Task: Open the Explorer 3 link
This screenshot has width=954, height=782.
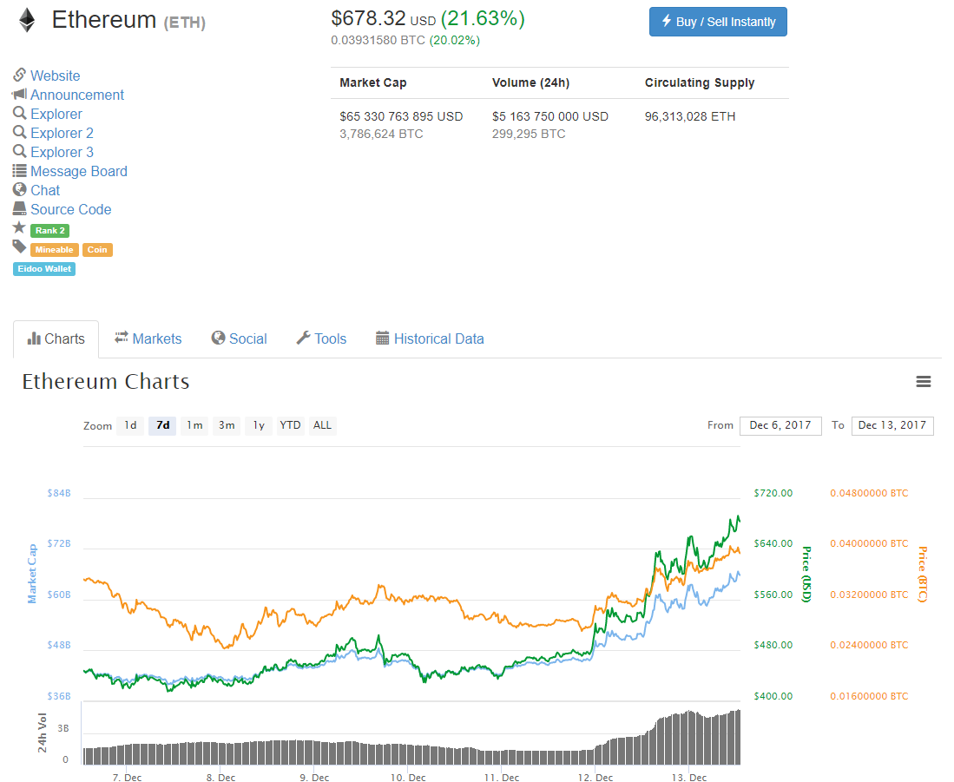Action: pyautogui.click(x=62, y=152)
